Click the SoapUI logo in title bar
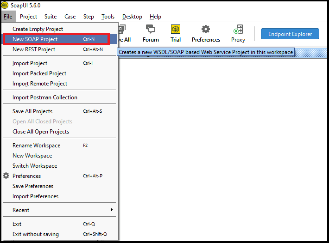Viewport: 329px width, 243px height. [x=5, y=5]
